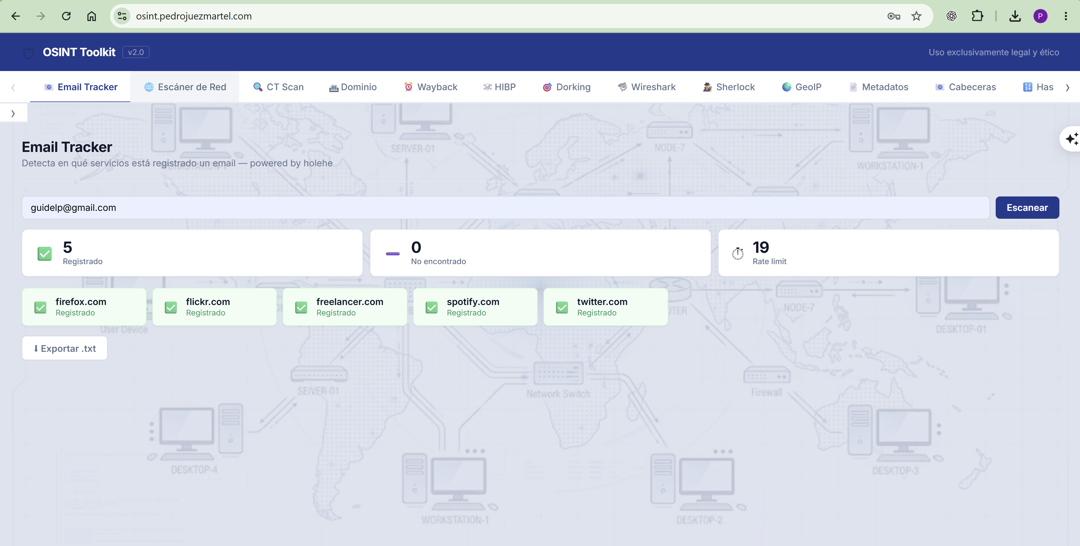The width and height of the screenshot is (1080, 546).
Task: Open the Dominio tab
Action: pos(352,87)
